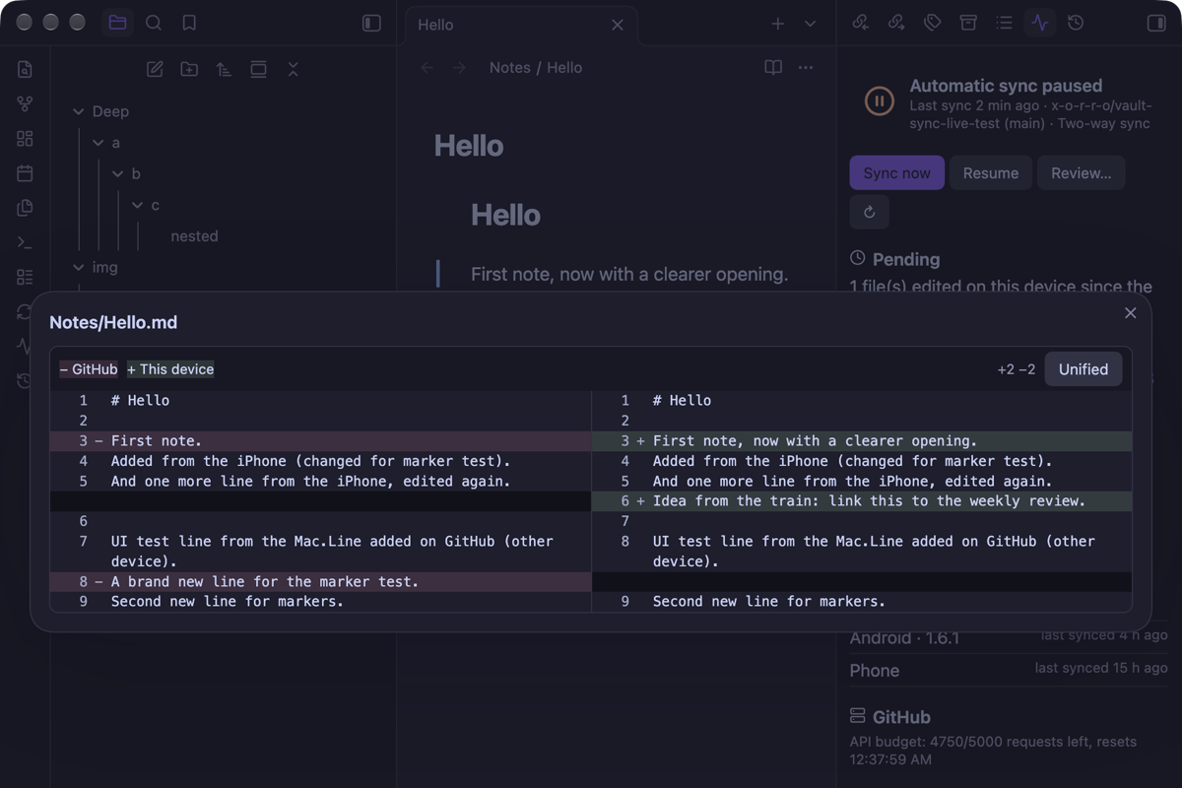Select added line "Idea from the train"
This screenshot has height=788, width=1182.
tap(862, 501)
